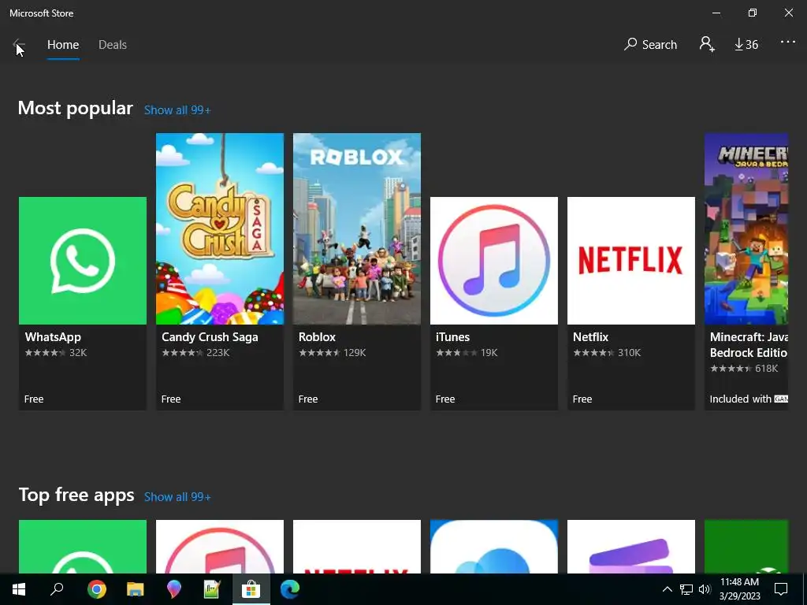807x605 pixels.
Task: Click the iTunes title text
Action: pos(452,337)
